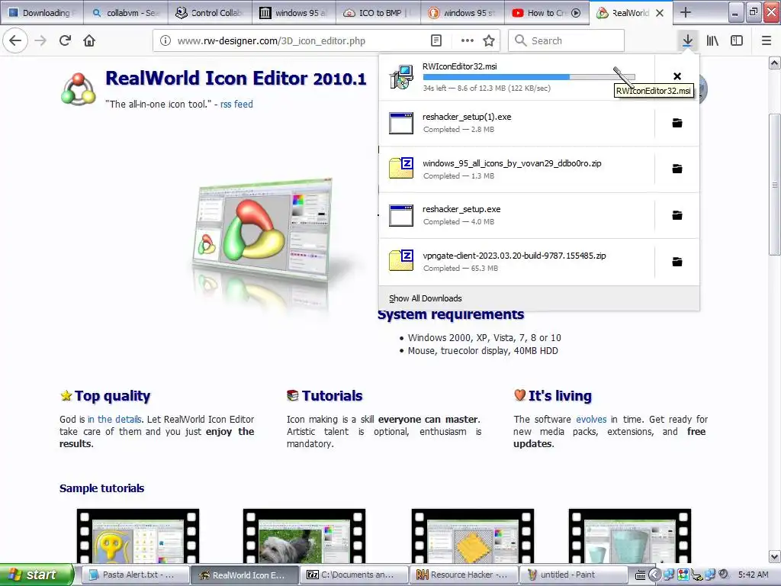Switch to the collabvm search tab

pos(126,13)
